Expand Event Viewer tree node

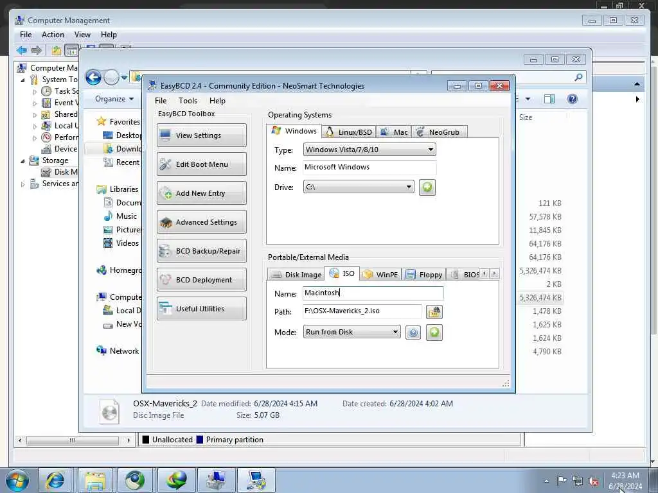pos(35,103)
